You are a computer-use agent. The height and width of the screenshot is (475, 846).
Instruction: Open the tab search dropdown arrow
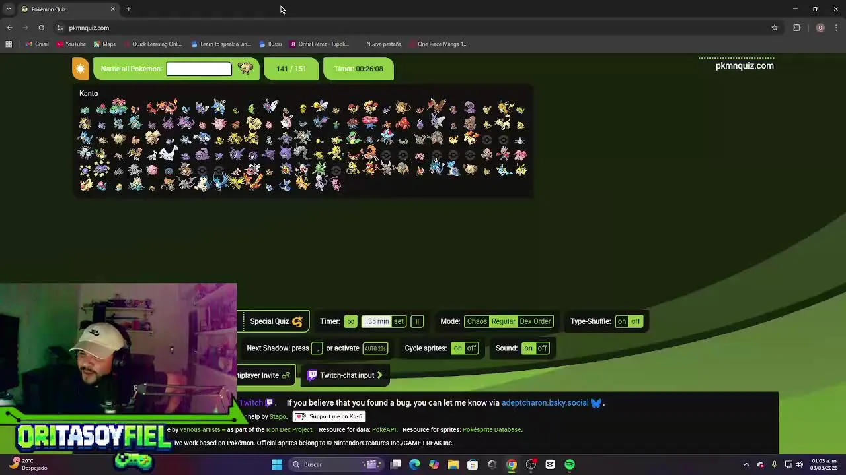pos(9,9)
